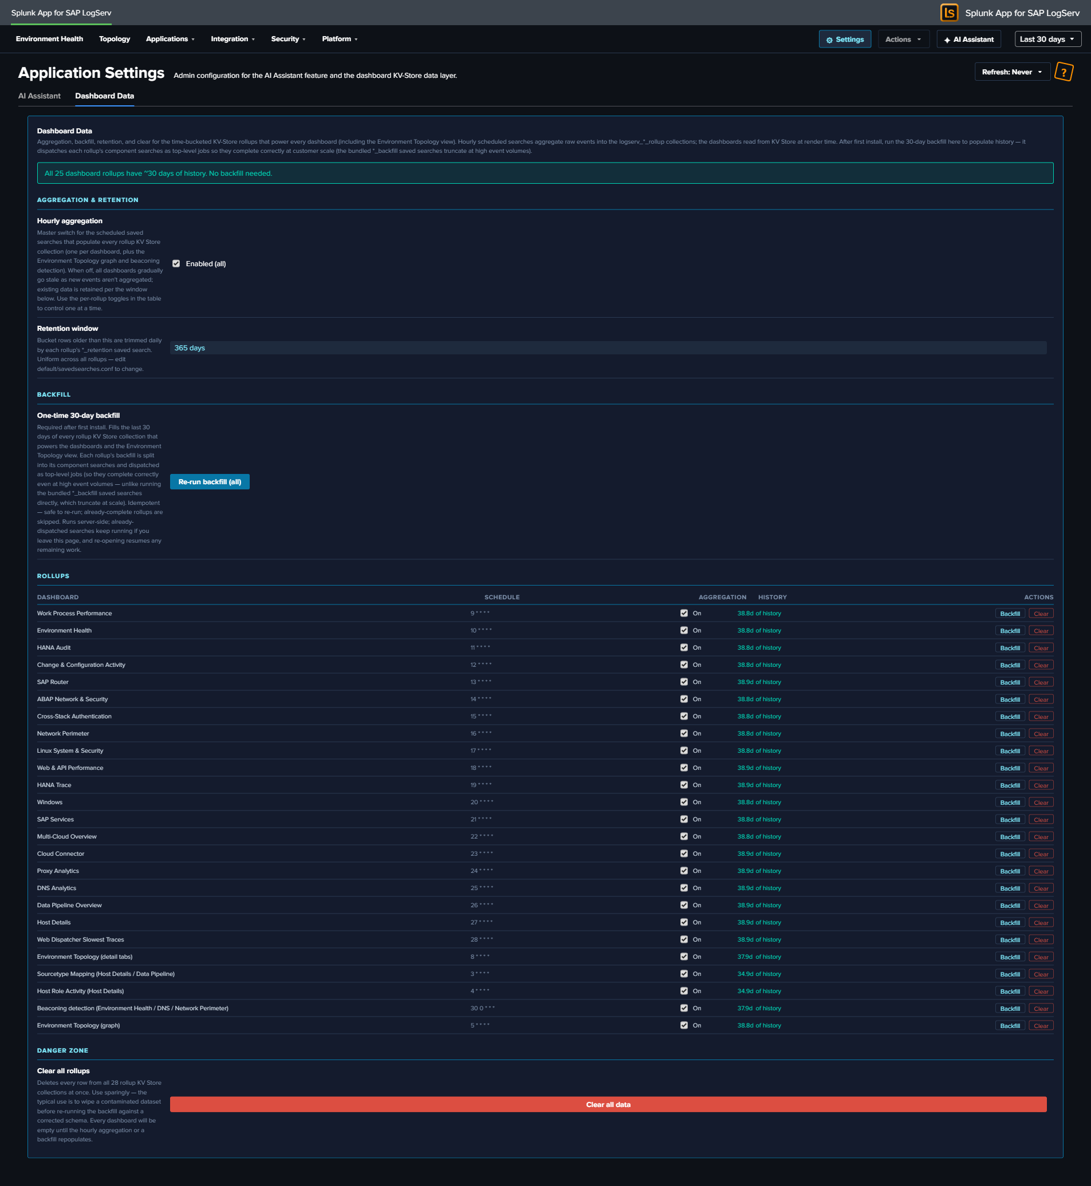Go to Environment Health in the navigation bar
1091x1186 pixels.
coord(50,39)
